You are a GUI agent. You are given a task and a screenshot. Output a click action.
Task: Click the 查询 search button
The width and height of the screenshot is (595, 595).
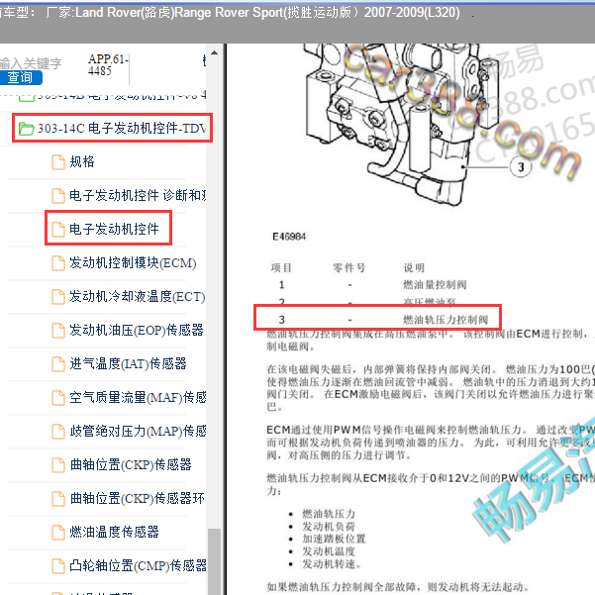[x=20, y=77]
